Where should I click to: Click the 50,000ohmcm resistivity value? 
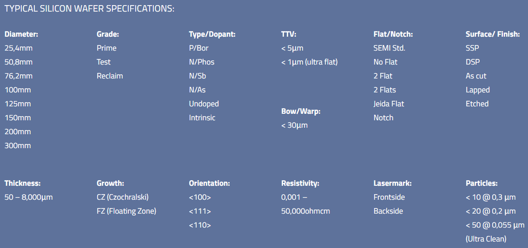tap(305, 211)
